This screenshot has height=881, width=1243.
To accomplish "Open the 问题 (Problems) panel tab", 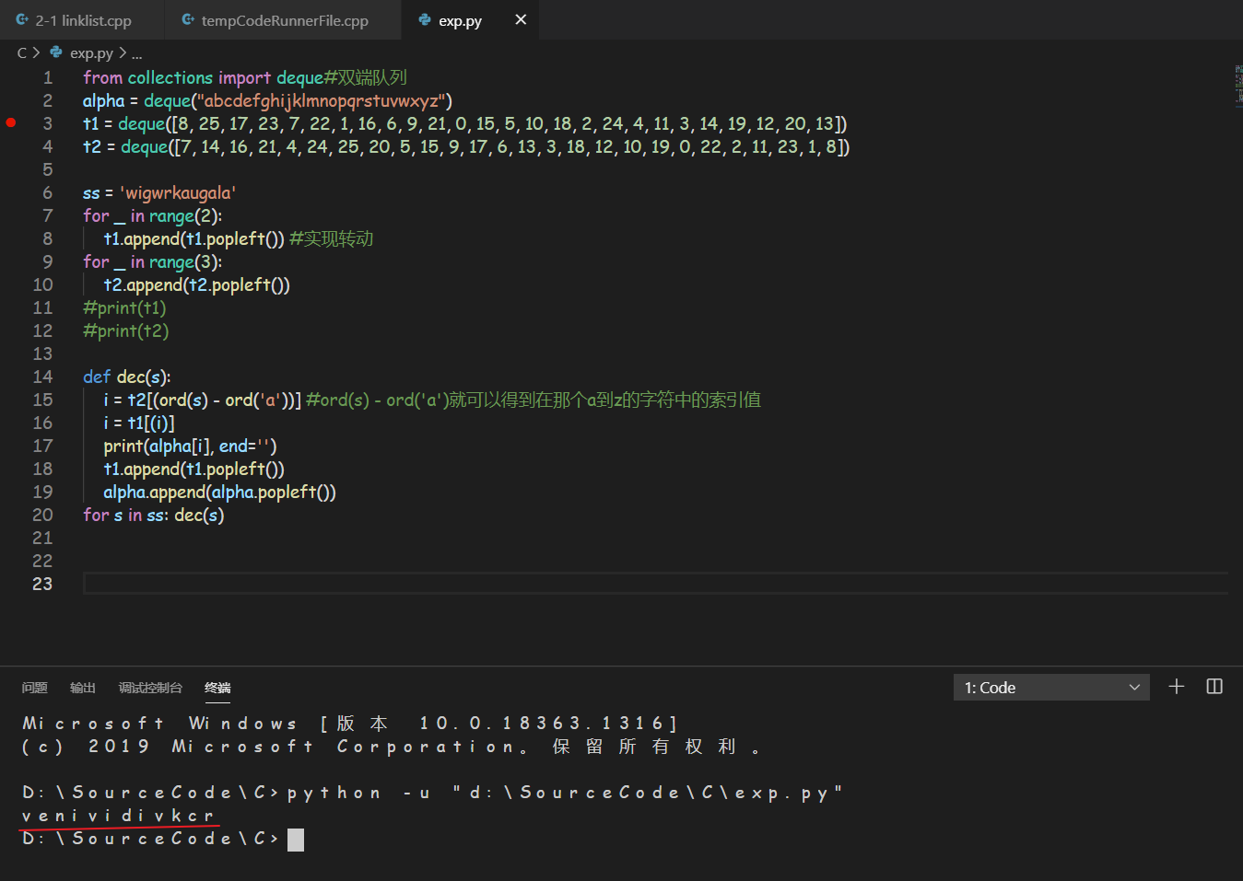I will click(x=35, y=688).
